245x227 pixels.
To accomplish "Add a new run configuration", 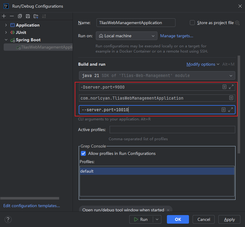I will point(4,16).
